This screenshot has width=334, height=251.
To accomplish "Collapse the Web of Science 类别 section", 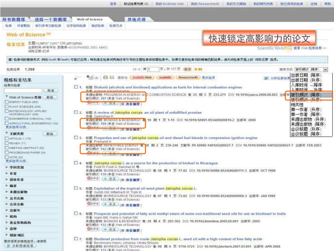I will click(7, 97).
